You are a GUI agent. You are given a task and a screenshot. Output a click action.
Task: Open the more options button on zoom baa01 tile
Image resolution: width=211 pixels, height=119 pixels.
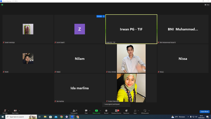pos(104,16)
